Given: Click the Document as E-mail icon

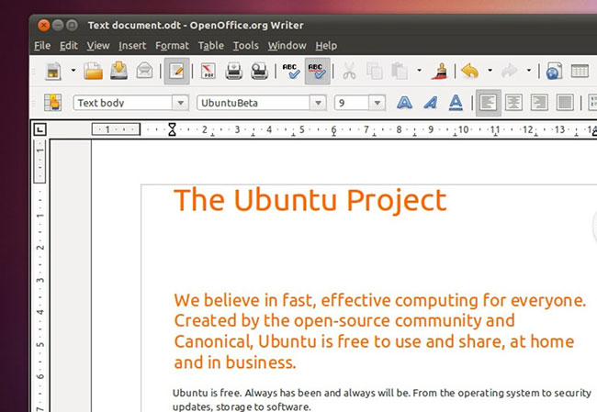Looking at the screenshot, I should click(x=144, y=72).
